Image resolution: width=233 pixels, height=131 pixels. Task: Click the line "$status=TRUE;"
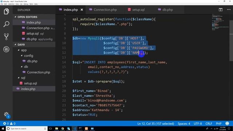tap(85, 115)
